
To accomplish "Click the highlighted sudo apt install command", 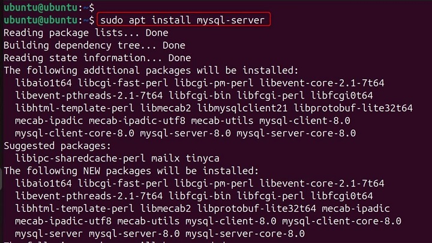I will tap(182, 20).
